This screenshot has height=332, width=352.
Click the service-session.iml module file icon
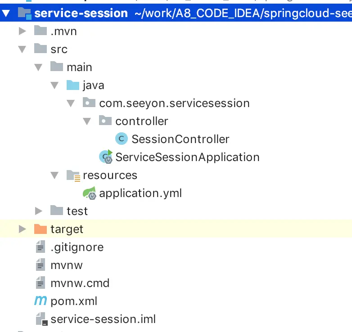tap(41, 319)
